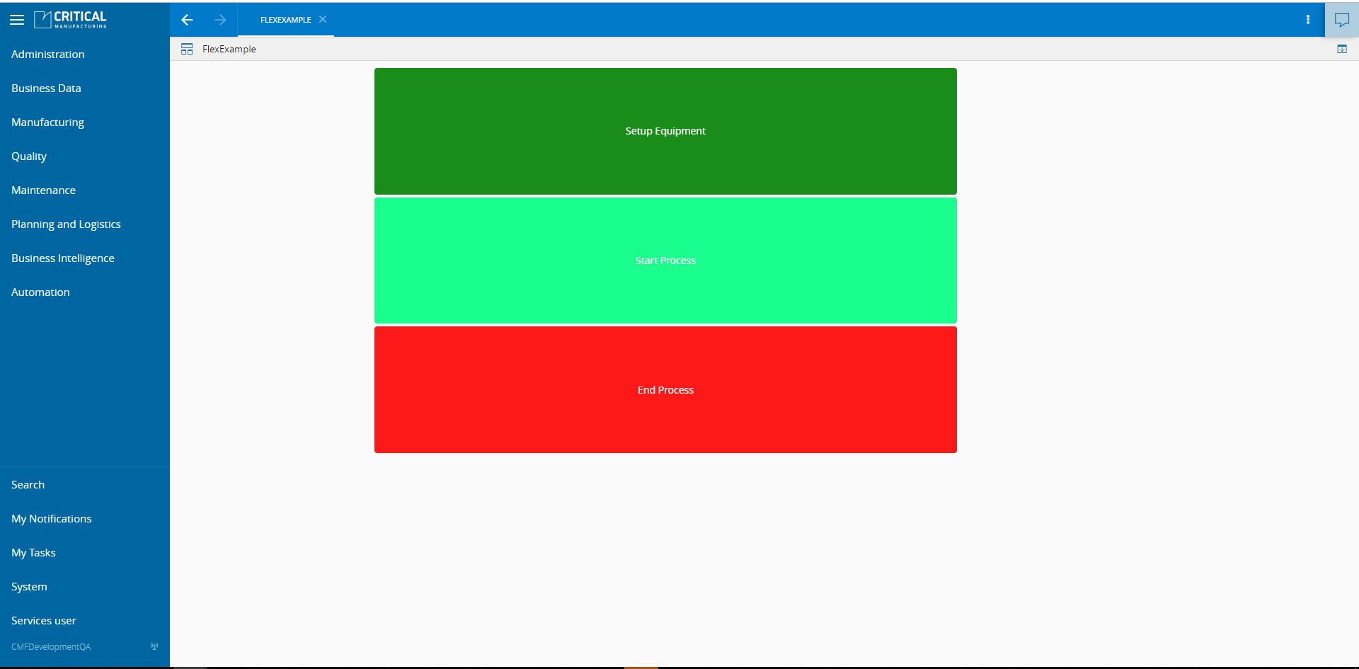Click the Critical Manufacturing logo

pos(70,20)
